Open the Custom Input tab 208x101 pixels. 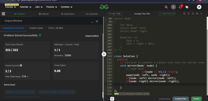tap(36, 28)
